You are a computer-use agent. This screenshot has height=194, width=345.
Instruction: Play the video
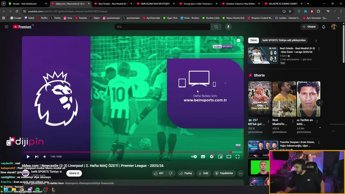click(28, 157)
